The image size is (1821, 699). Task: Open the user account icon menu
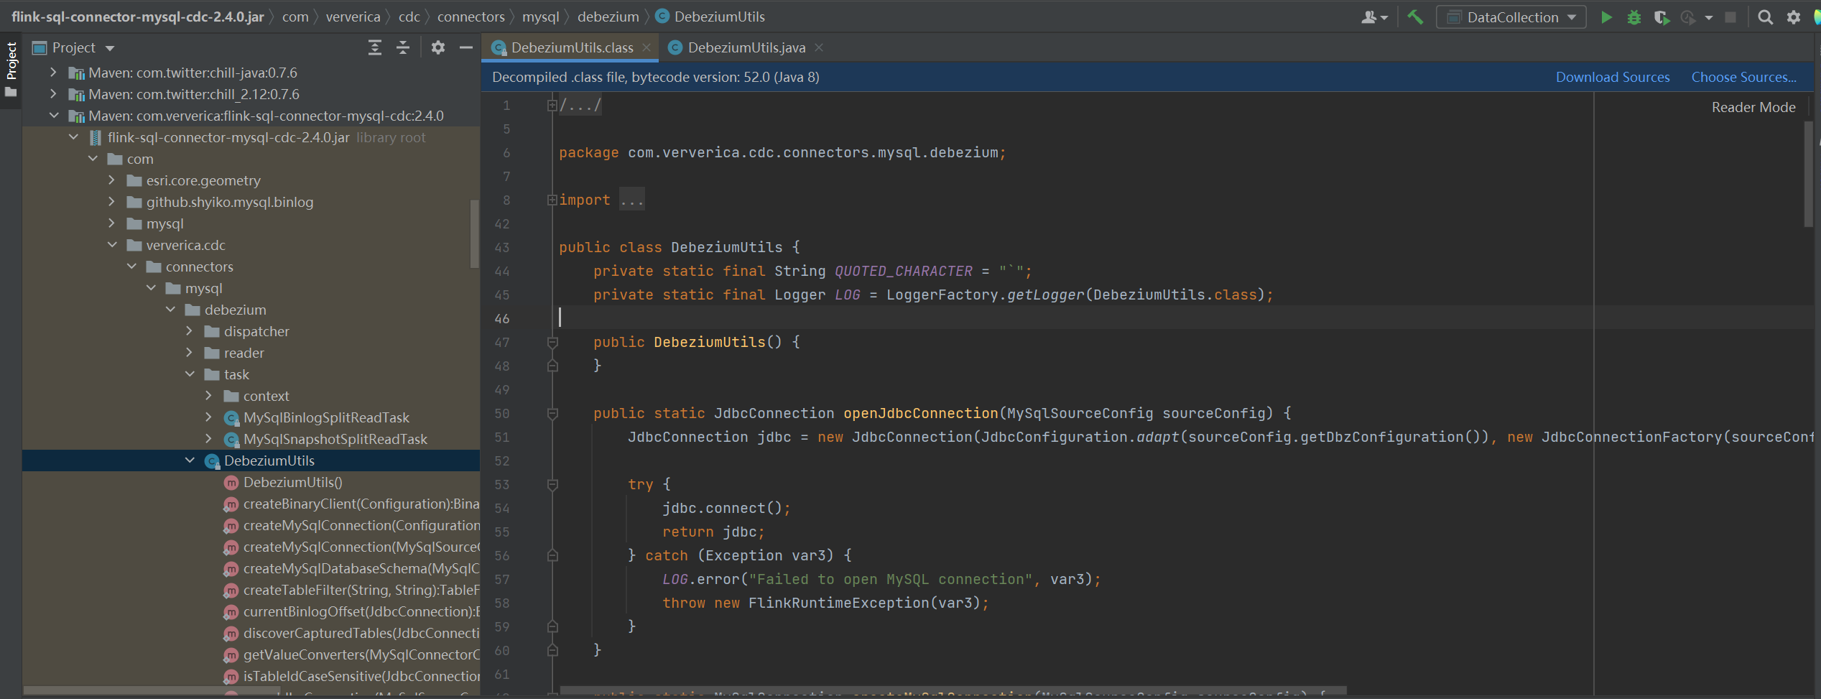(1373, 17)
